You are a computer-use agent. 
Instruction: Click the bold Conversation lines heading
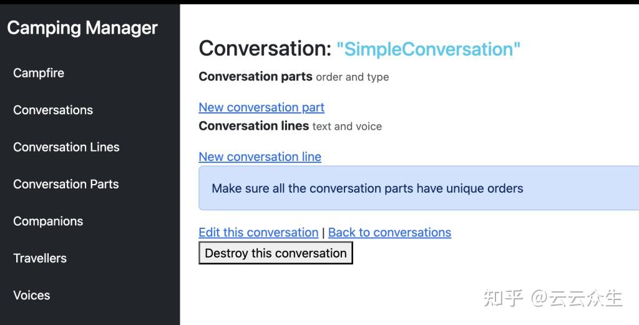click(x=253, y=126)
